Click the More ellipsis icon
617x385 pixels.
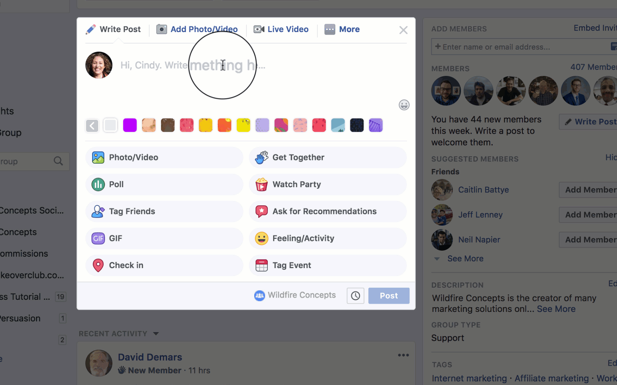tap(330, 29)
